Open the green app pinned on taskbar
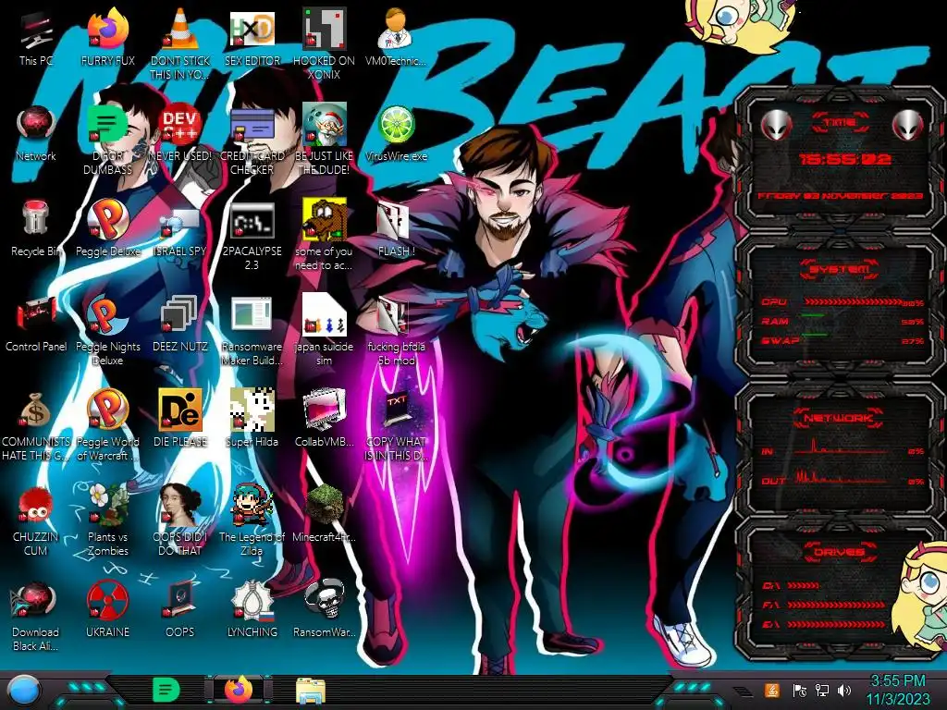Screen dimensions: 947x710 [165, 690]
